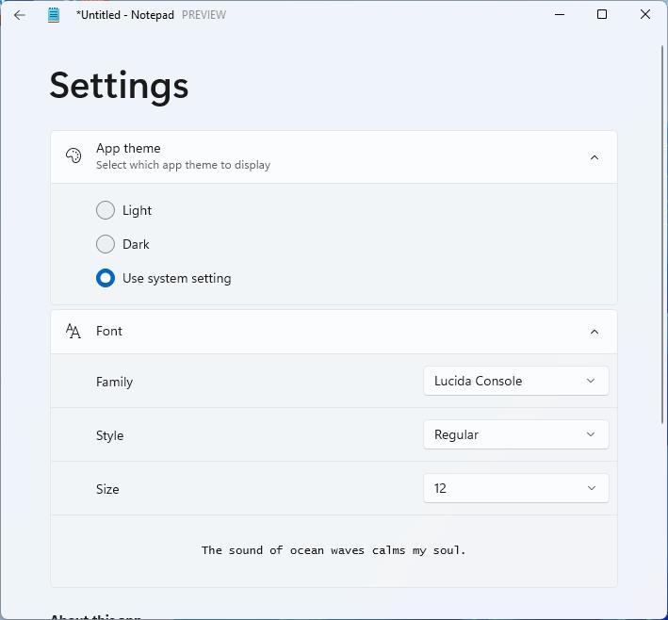The height and width of the screenshot is (620, 668).
Task: Click the Settings page heading
Action: click(x=119, y=85)
